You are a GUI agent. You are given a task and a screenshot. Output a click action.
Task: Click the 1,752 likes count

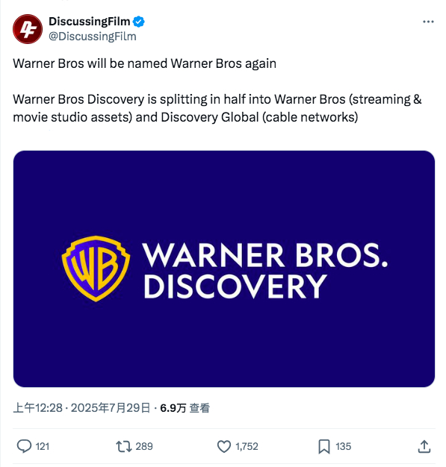247,446
